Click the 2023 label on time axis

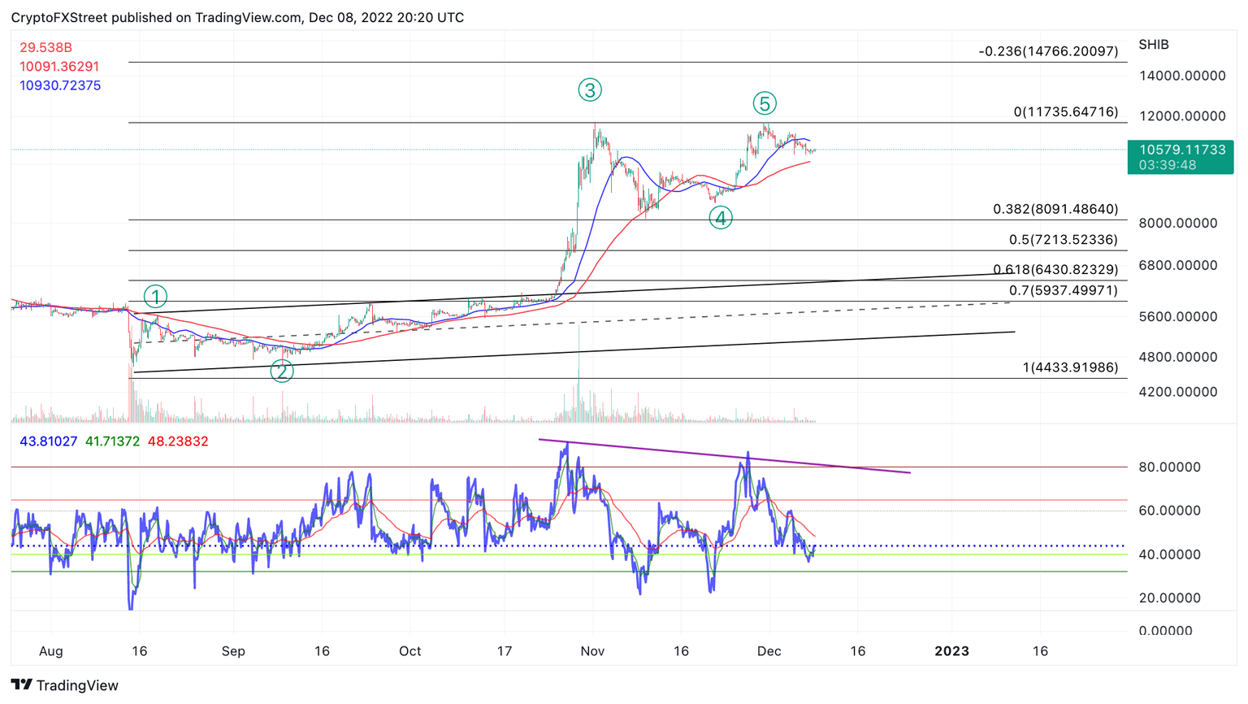tap(951, 651)
